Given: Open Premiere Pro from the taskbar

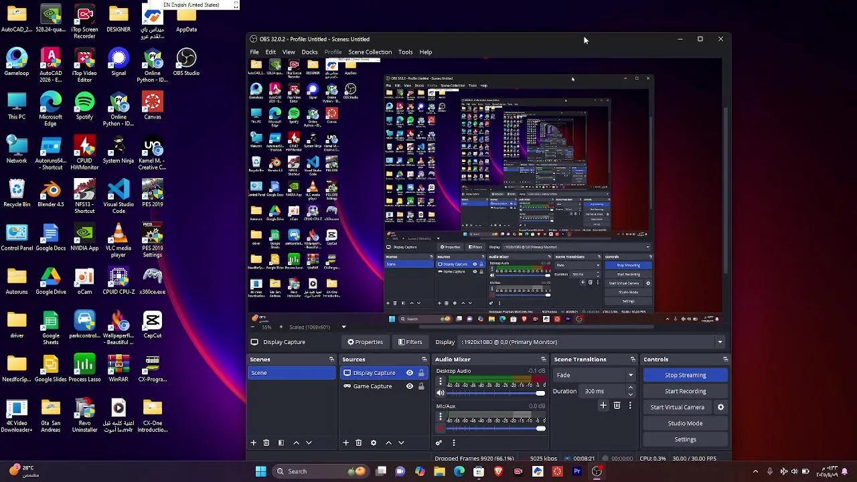Looking at the screenshot, I should 576,471.
